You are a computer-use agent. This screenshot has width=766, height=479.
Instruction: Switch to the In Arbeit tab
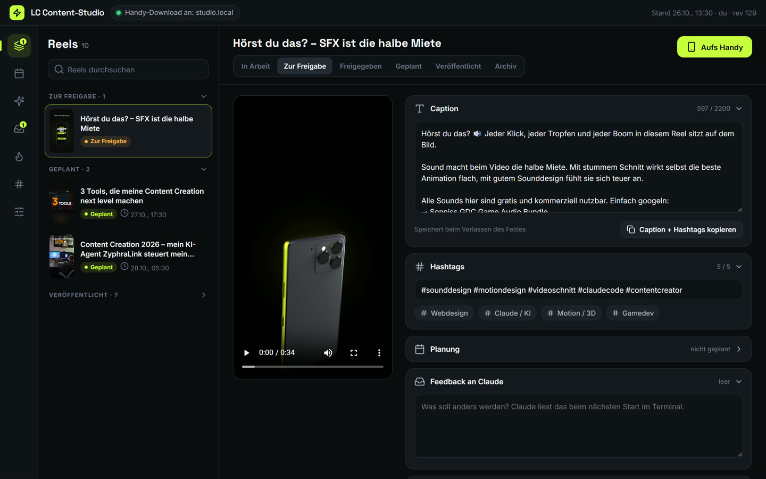(x=255, y=66)
